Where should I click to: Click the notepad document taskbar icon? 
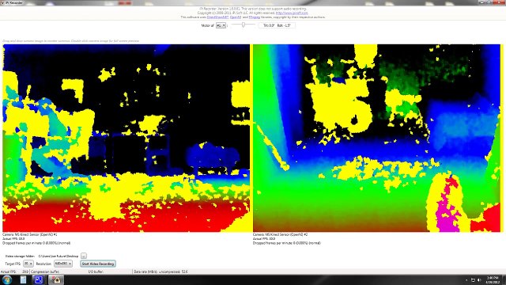coord(23,279)
